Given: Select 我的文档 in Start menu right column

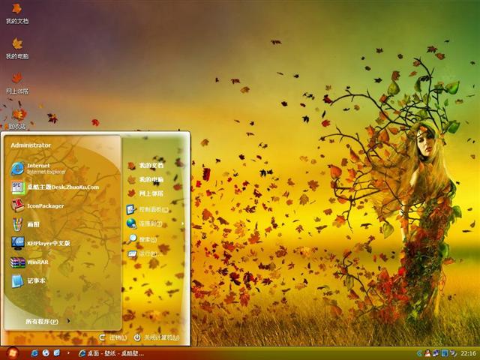Looking at the screenshot, I should pyautogui.click(x=145, y=166).
